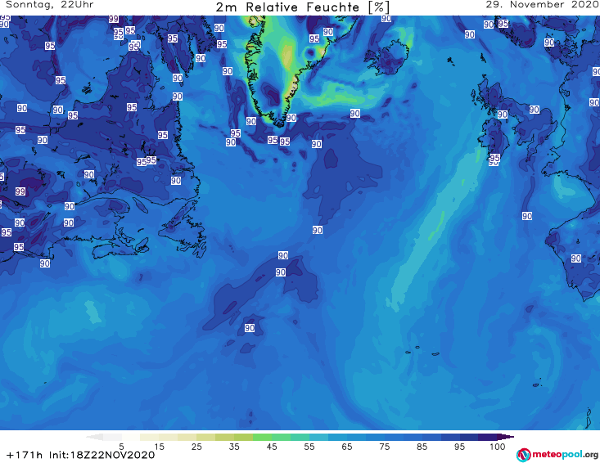Image resolution: width=600 pixels, height=463 pixels.
Task: Click the "Sonntag, 22Uhr" time label
Action: [x=50, y=5]
